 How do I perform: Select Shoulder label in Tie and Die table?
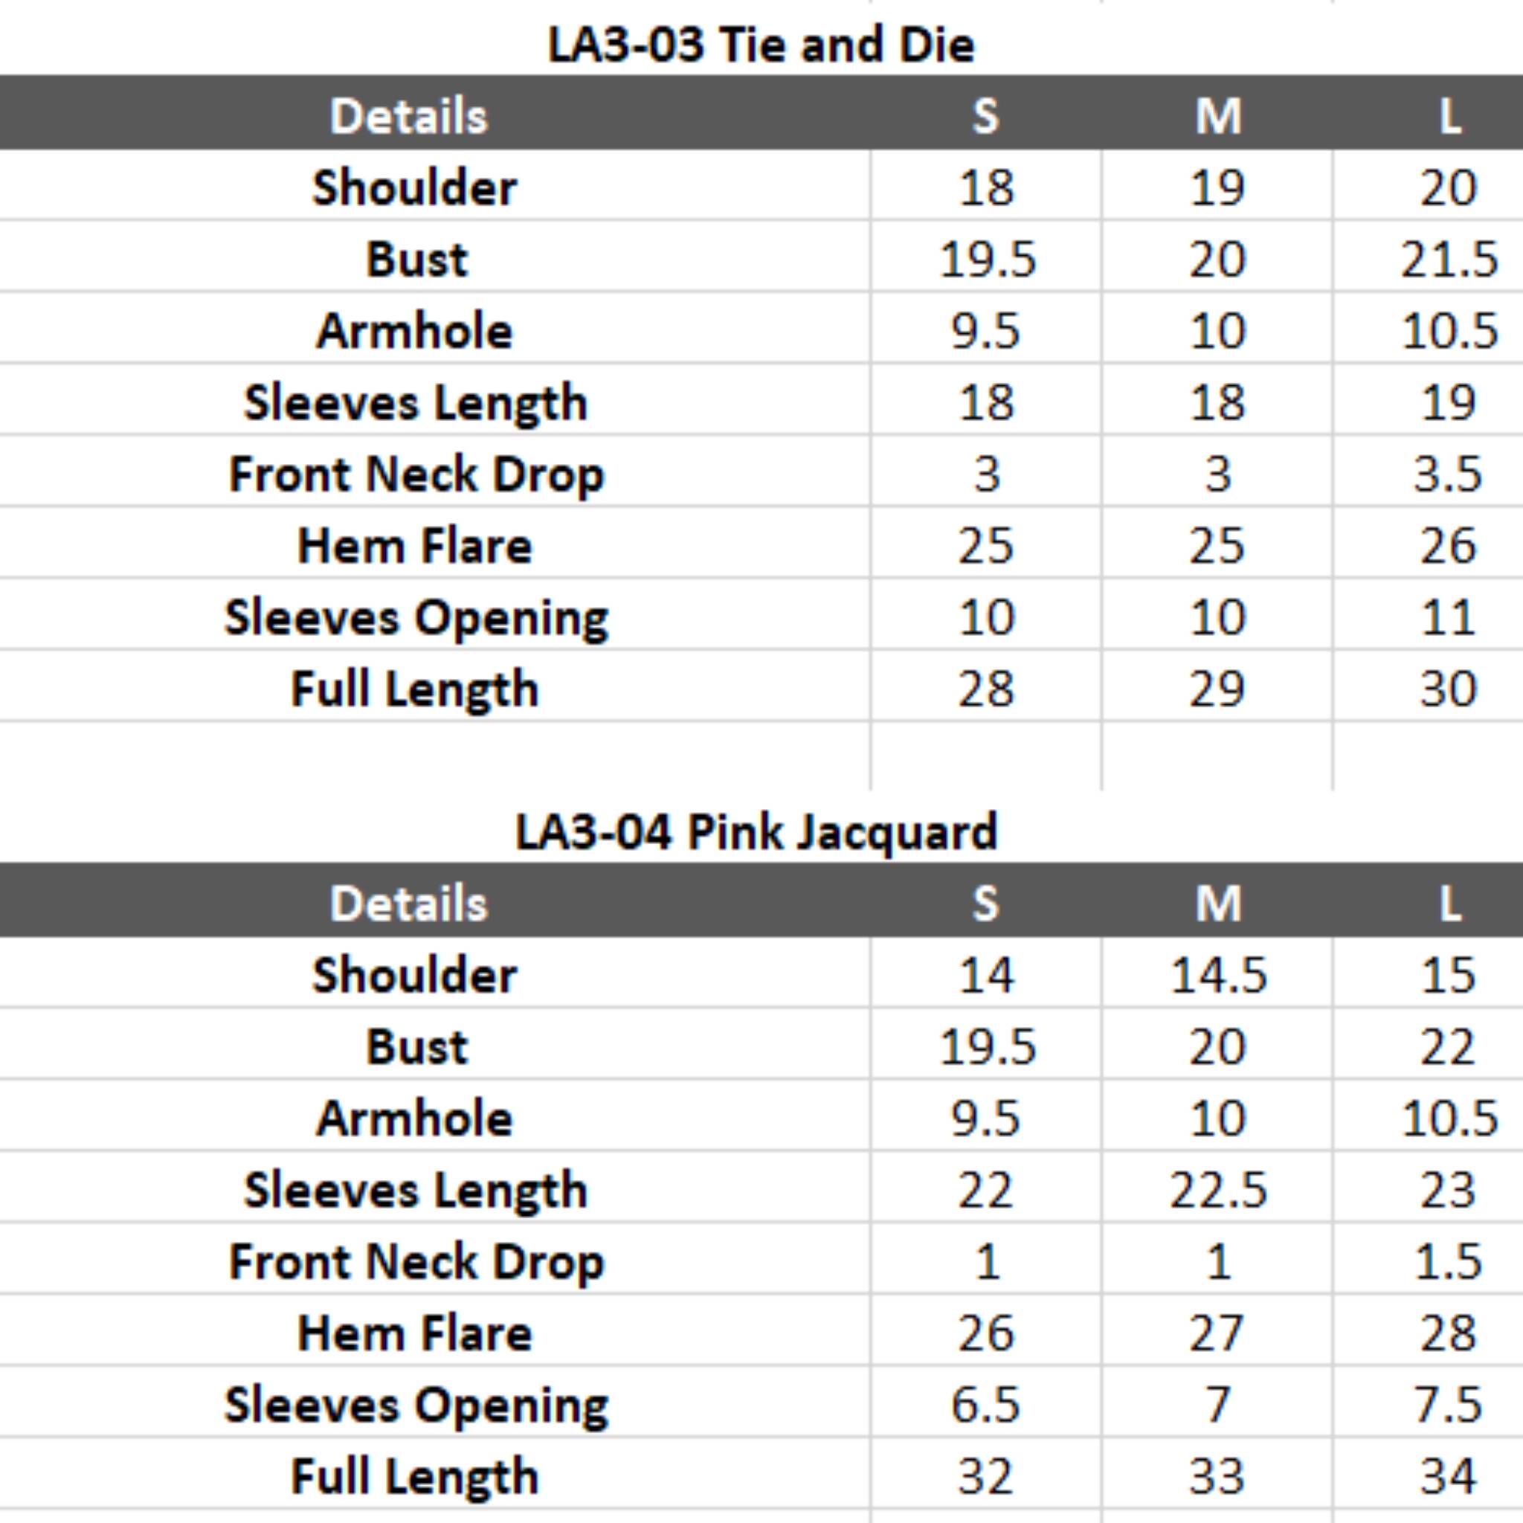415,187
